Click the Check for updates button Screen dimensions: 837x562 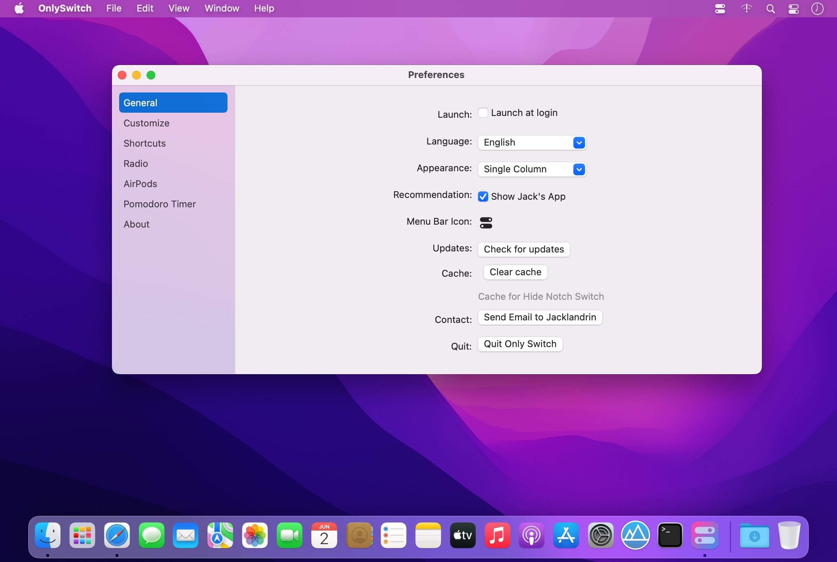(x=524, y=249)
